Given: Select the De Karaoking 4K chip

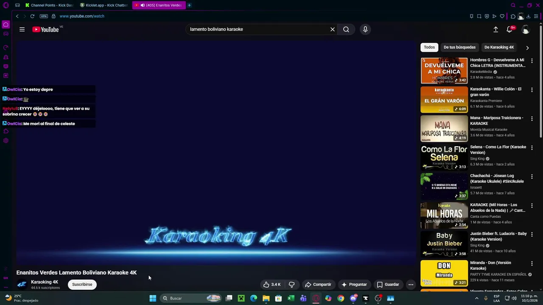Looking at the screenshot, I should click(x=499, y=47).
